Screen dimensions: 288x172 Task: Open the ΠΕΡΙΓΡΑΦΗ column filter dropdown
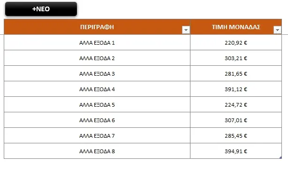coord(186,30)
